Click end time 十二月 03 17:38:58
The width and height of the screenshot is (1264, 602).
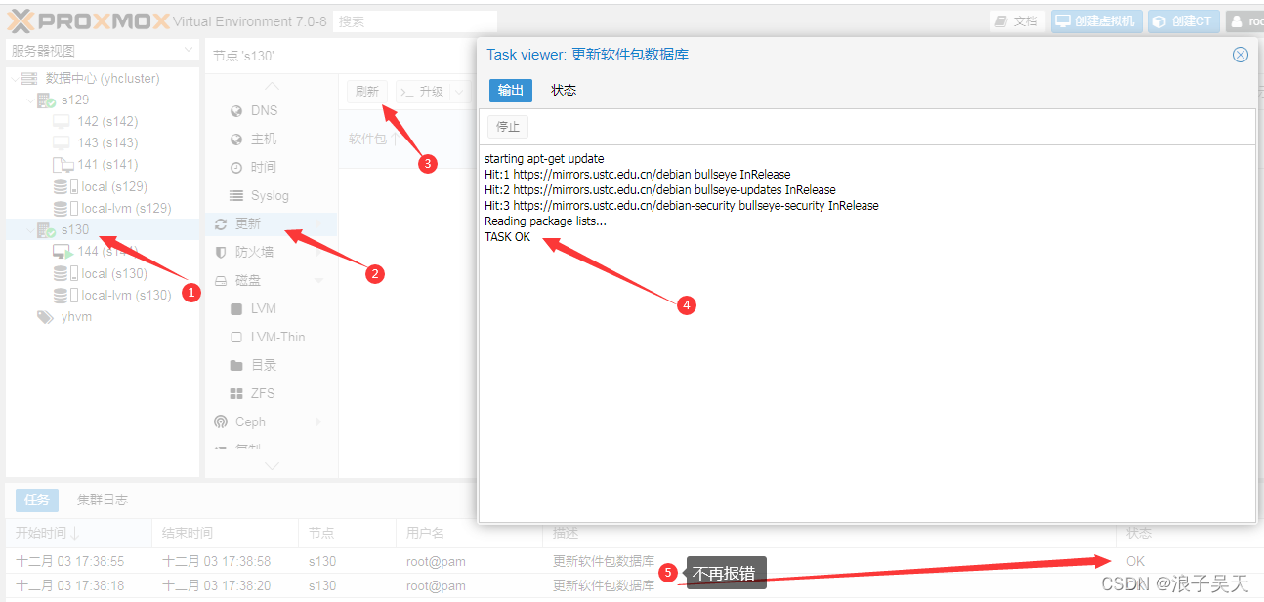point(216,561)
